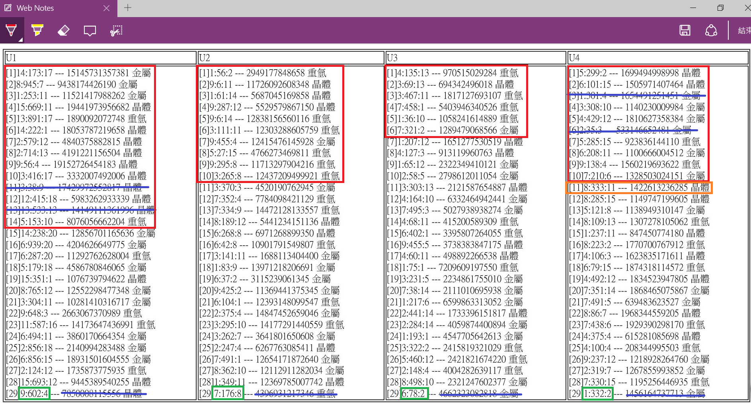This screenshot has width=751, height=403.
Task: Click U3 row [9]1:65:12
Action: click(x=453, y=165)
